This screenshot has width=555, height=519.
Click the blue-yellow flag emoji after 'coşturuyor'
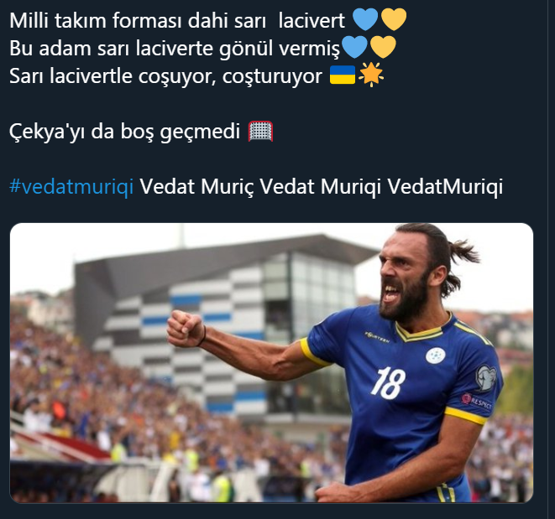point(343,75)
